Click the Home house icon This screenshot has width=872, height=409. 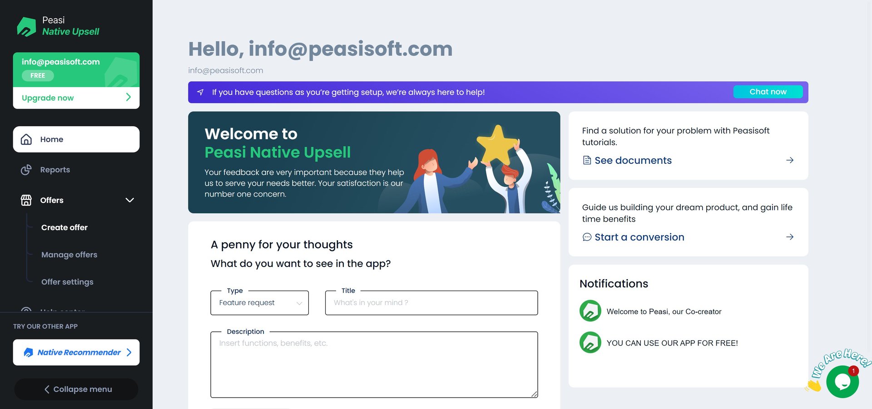(26, 139)
